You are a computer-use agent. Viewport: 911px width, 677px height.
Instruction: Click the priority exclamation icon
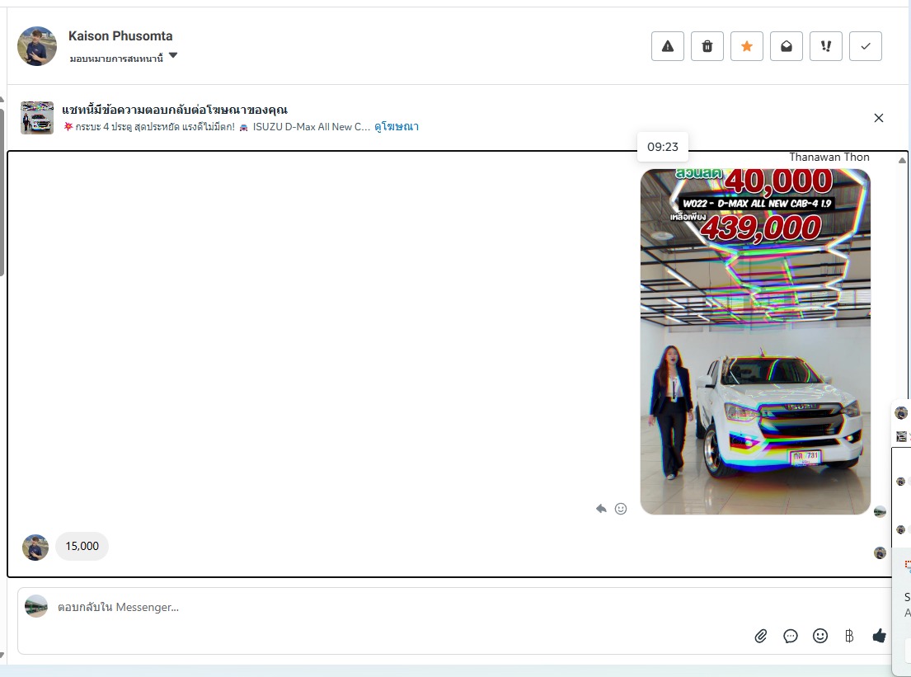[x=825, y=46]
